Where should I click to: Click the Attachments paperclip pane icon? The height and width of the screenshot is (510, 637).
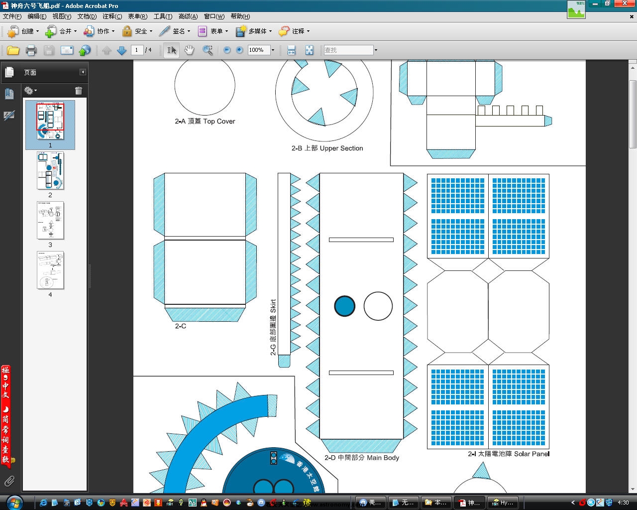pos(9,481)
